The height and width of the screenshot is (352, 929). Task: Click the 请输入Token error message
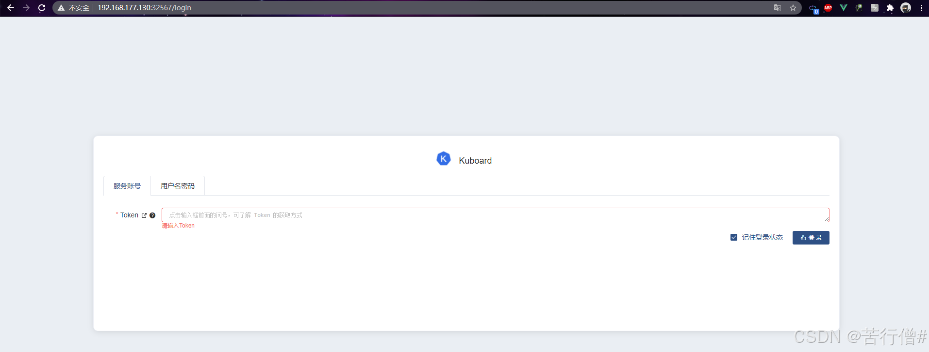(178, 226)
